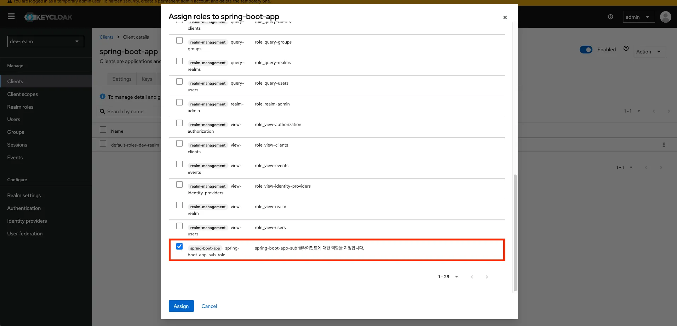Image resolution: width=677 pixels, height=326 pixels.
Task: Check the realm-admin role checkbox
Action: click(x=179, y=102)
